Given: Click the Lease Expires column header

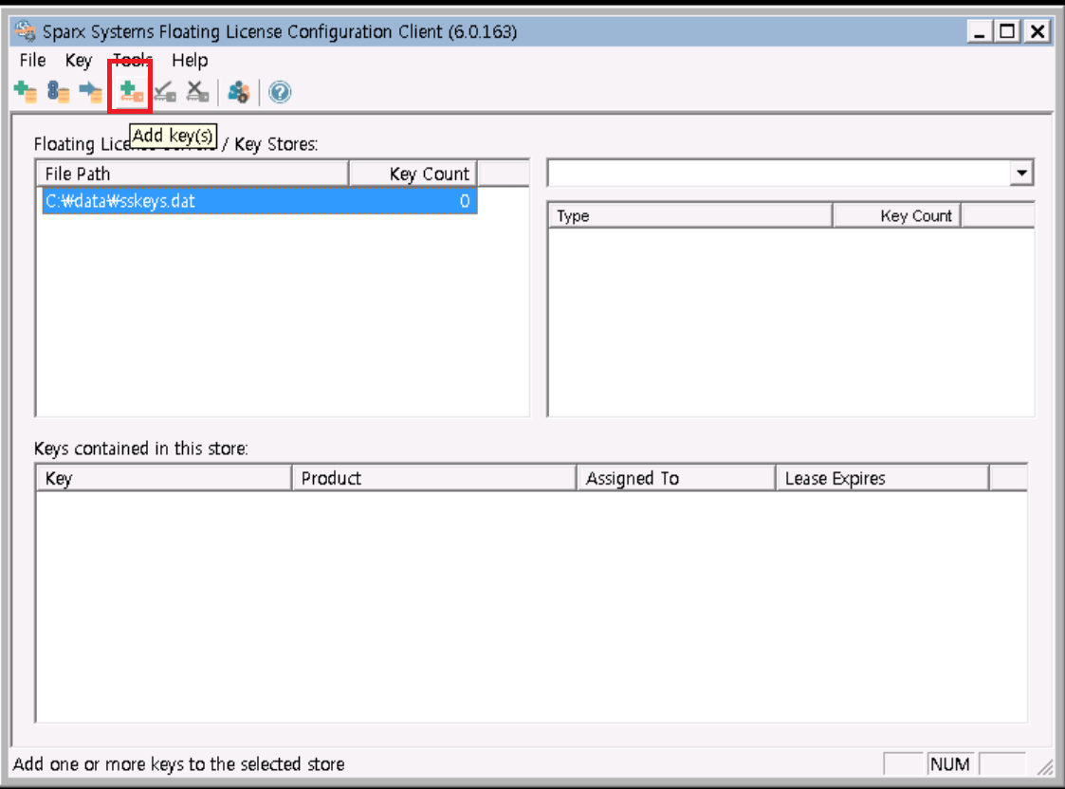Looking at the screenshot, I should click(x=882, y=478).
